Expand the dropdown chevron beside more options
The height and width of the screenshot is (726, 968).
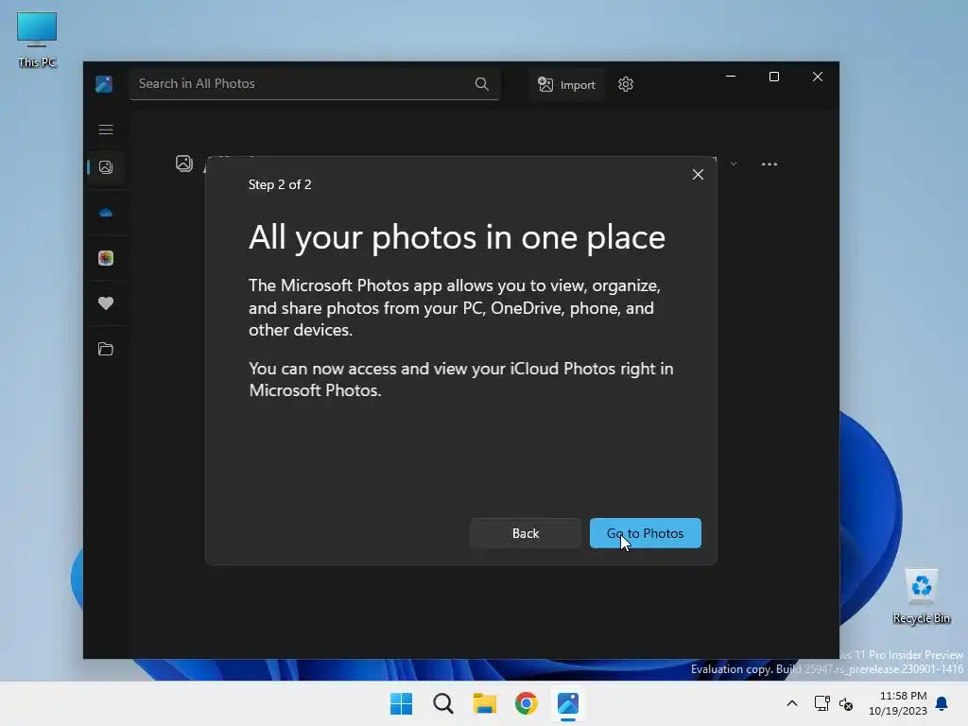[734, 164]
